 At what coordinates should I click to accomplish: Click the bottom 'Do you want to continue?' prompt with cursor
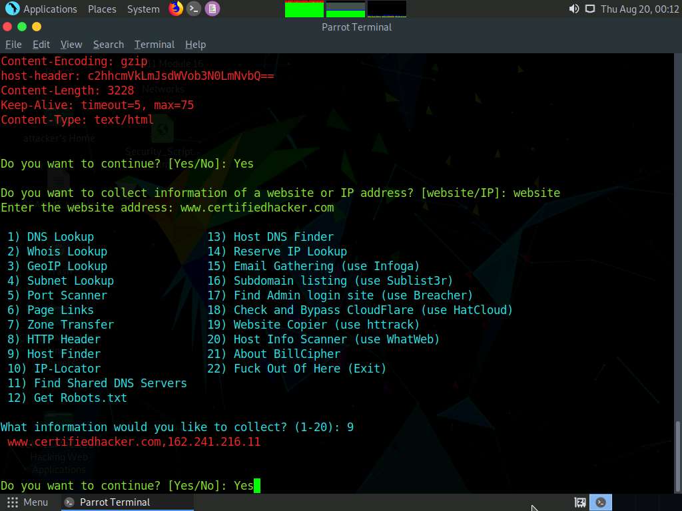[x=131, y=486]
